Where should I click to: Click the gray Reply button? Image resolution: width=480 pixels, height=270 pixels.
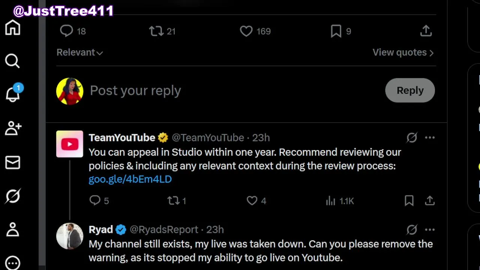pyautogui.click(x=410, y=90)
